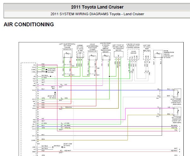Screen dimensions: 190x156
Task: Click the 'AIR CONDITIONING' heading
Action: (x=29, y=24)
